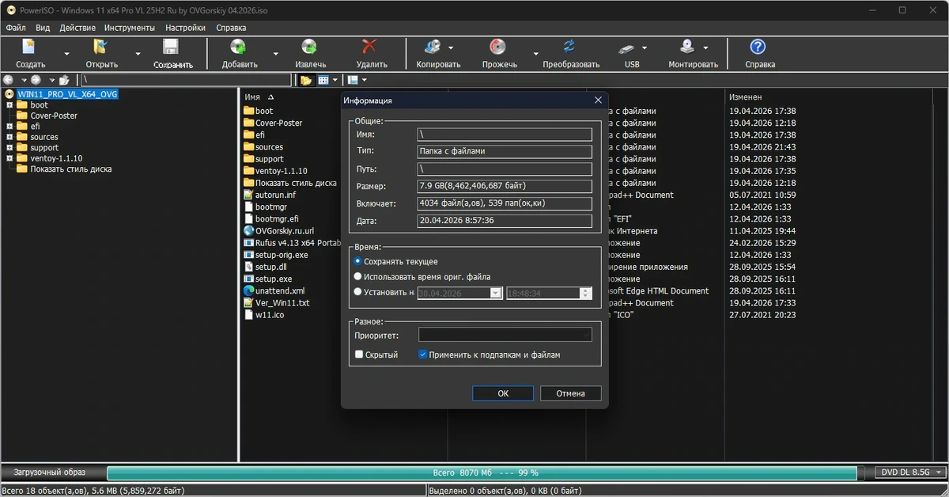Viewport: 949px width, 497px height.
Task: Click the Извлечь (Extract) toolbar icon
Action: coord(309,47)
